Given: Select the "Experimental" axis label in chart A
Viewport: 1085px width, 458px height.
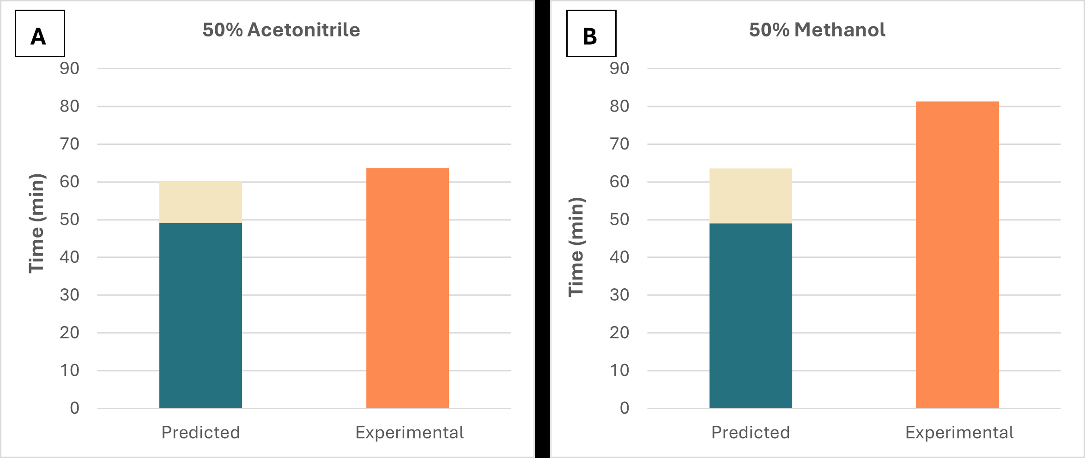Looking at the screenshot, I should (x=409, y=433).
